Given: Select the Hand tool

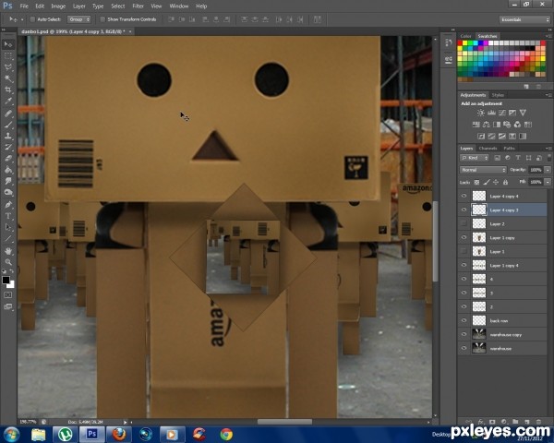Looking at the screenshot, I should (8, 251).
